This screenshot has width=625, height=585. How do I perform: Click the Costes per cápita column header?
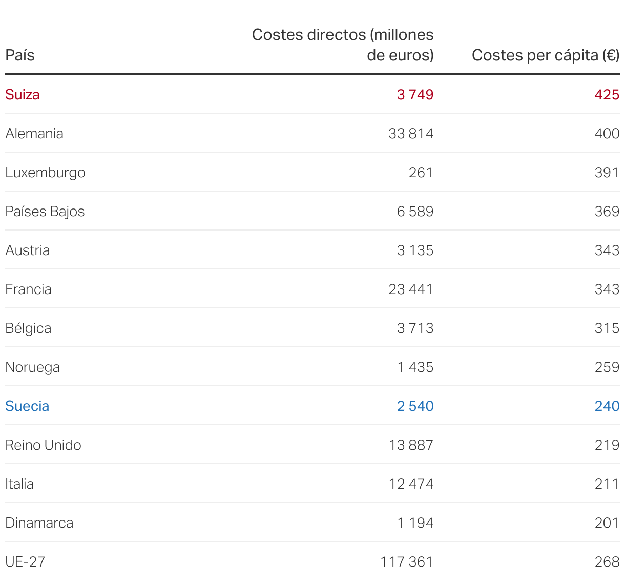(x=545, y=55)
